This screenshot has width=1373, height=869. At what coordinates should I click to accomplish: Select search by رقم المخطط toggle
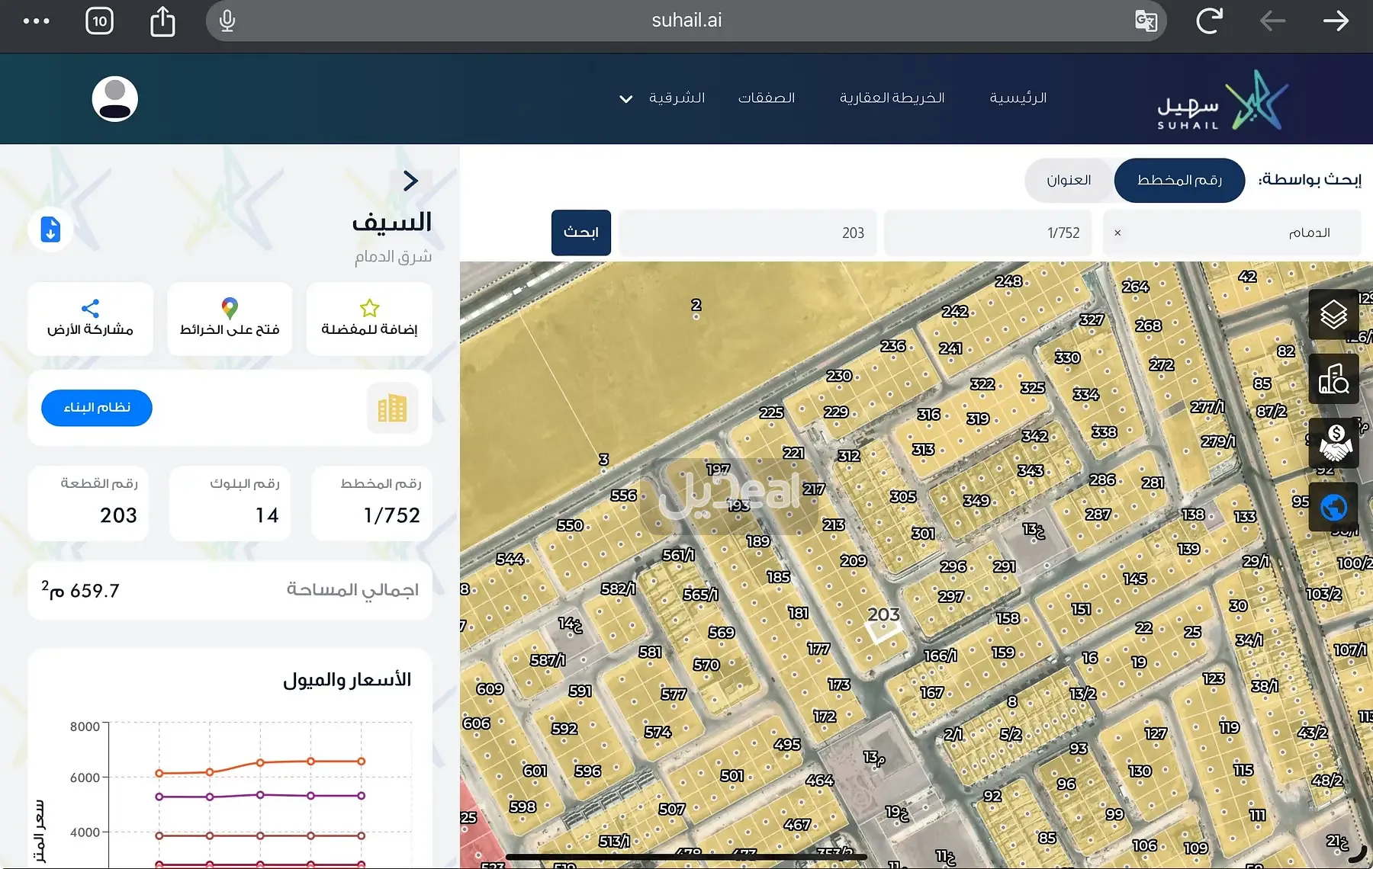coord(1179,181)
